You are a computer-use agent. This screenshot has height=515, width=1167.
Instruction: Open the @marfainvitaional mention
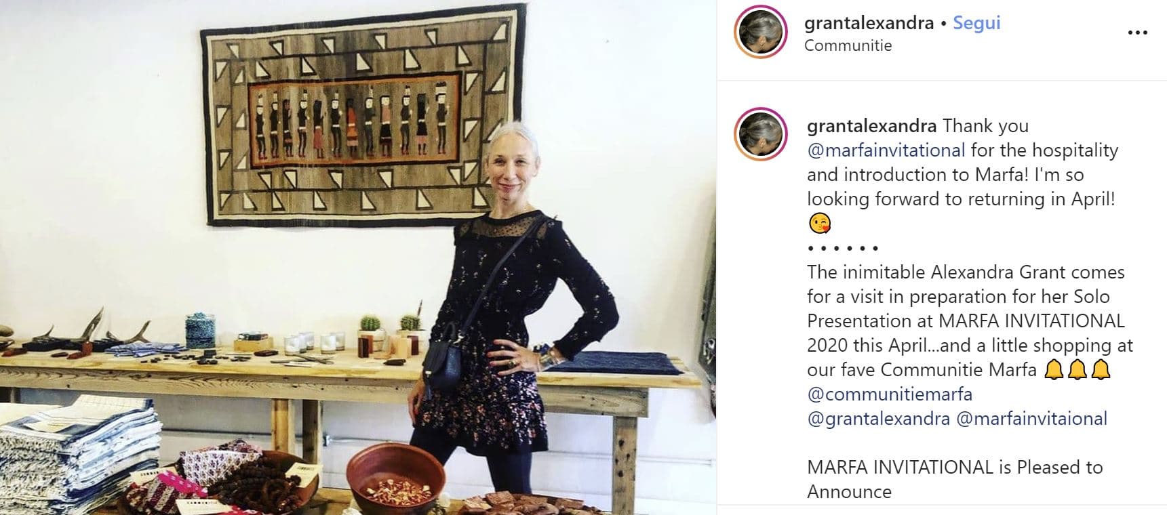tap(1031, 418)
